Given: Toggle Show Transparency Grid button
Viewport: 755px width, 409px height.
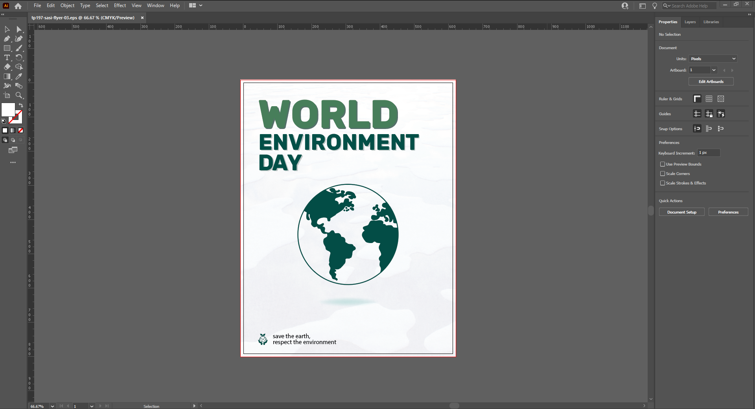Looking at the screenshot, I should 721,99.
